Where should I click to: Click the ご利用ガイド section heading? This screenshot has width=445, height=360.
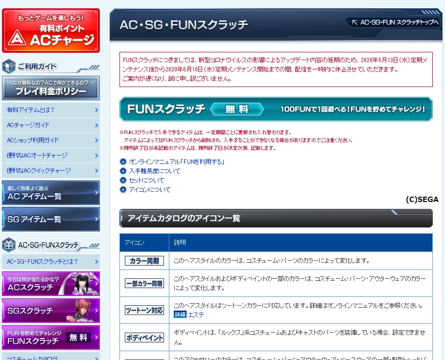point(37,67)
